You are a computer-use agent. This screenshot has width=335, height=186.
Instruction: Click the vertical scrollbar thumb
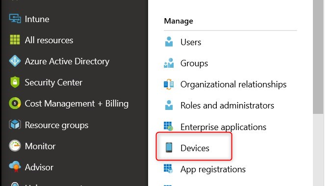(x=318, y=57)
